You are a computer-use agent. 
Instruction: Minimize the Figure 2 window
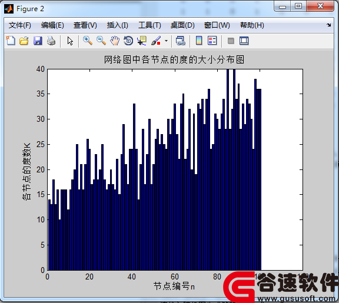282,6
